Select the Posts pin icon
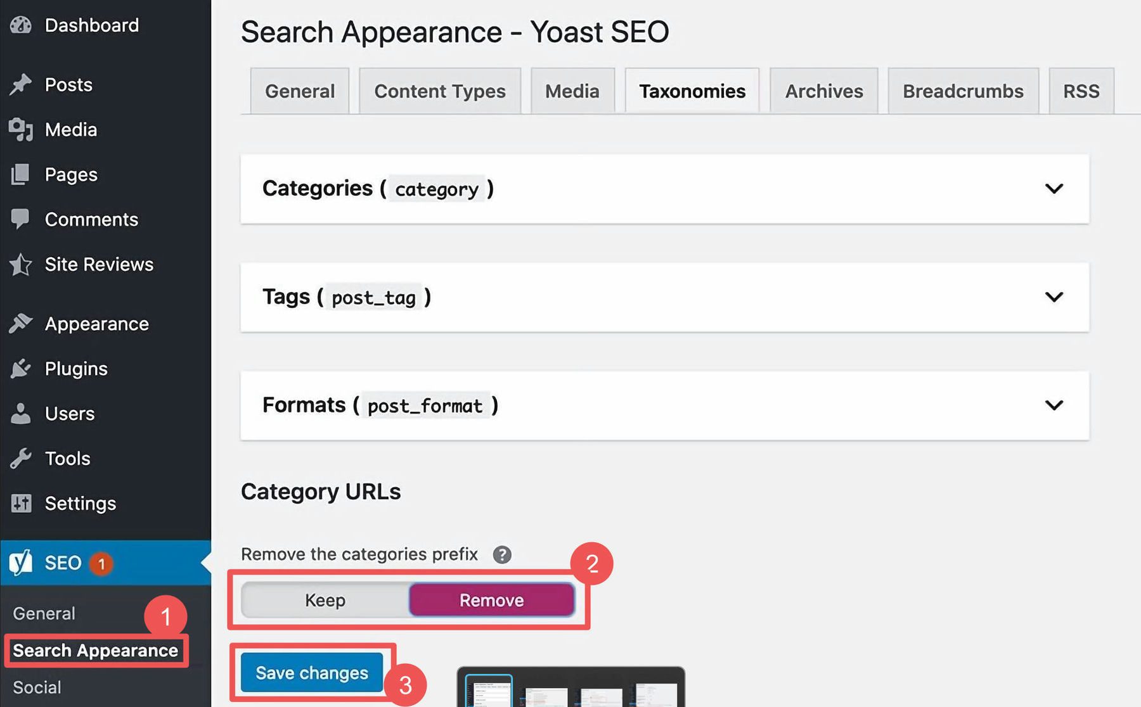 [x=21, y=84]
